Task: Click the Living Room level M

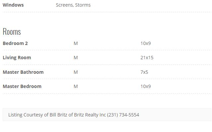Action: click(76, 58)
